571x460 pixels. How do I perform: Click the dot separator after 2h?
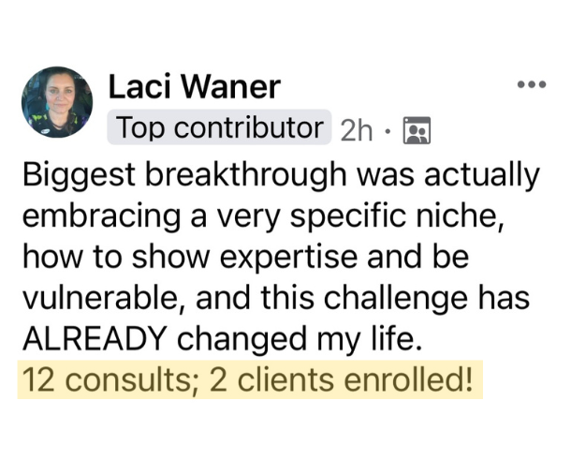click(388, 130)
